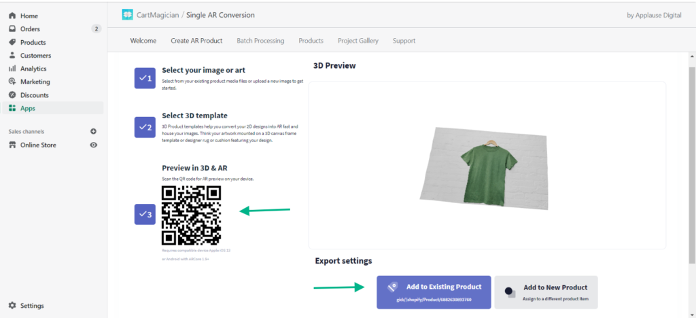Image resolution: width=696 pixels, height=318 pixels.
Task: Click the circle icon on Add to New Product
Action: 510,291
